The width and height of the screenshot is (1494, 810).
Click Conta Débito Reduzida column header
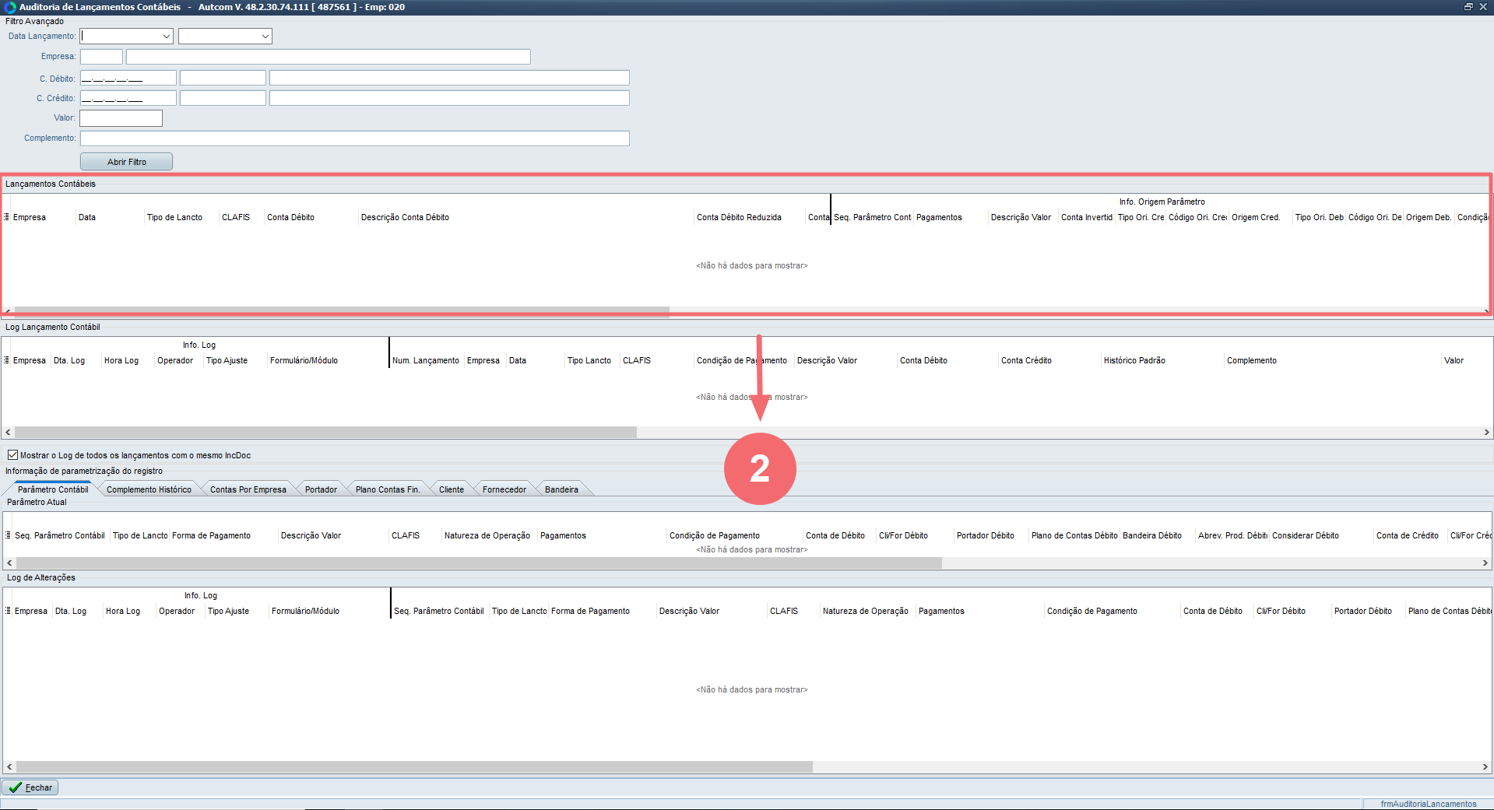pos(750,217)
